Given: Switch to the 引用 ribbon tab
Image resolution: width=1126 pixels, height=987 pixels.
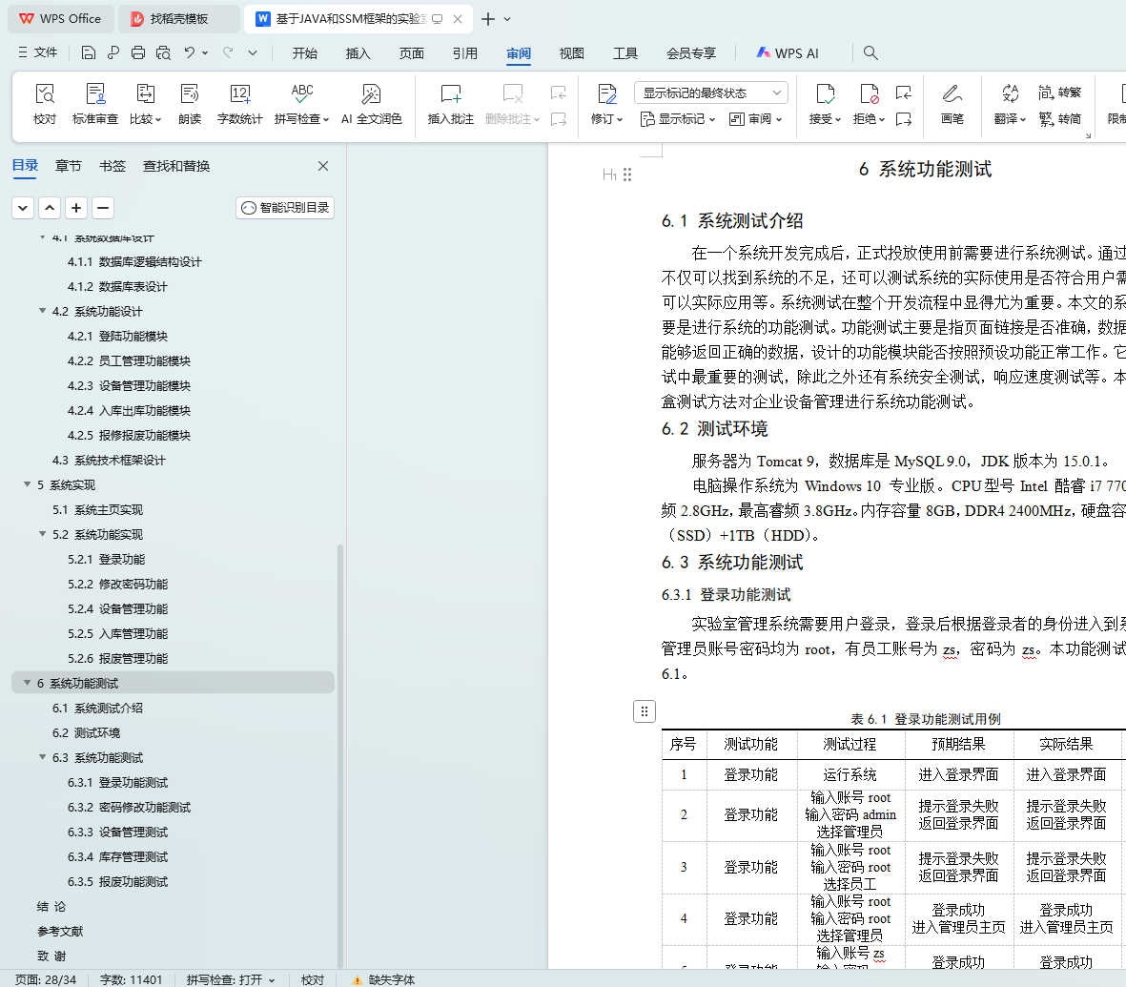Looking at the screenshot, I should (464, 53).
